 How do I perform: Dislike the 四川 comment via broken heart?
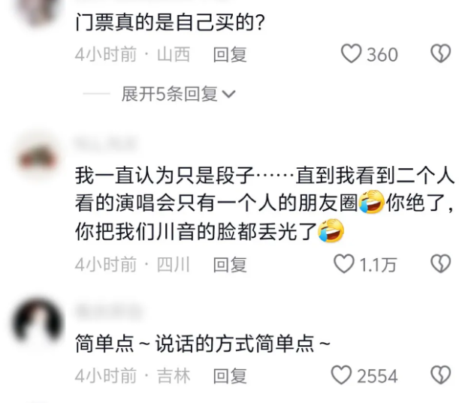[x=441, y=263]
